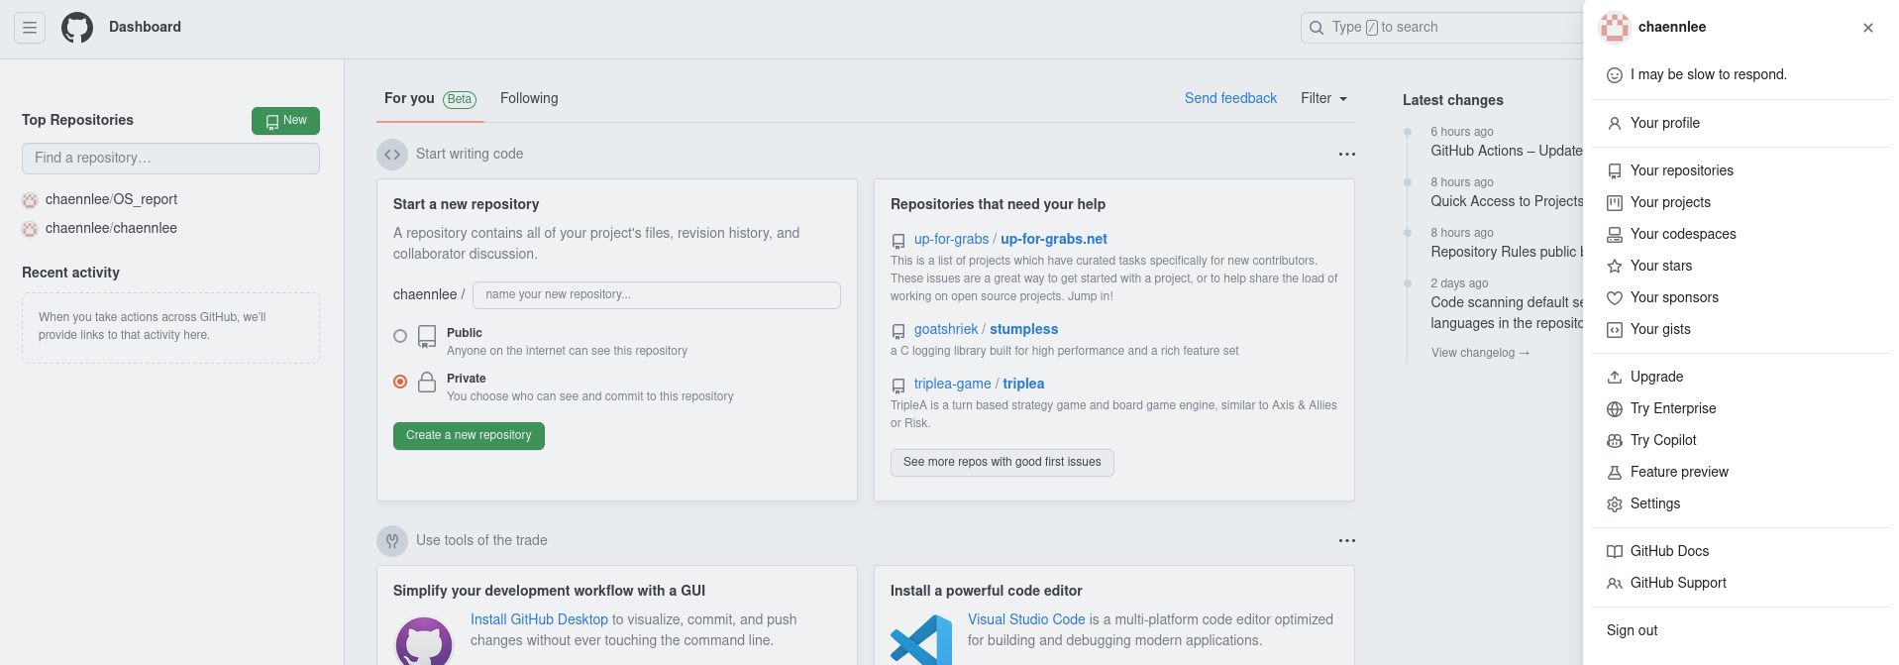Open Your profile from user menu
1899x665 pixels.
click(1741, 124)
